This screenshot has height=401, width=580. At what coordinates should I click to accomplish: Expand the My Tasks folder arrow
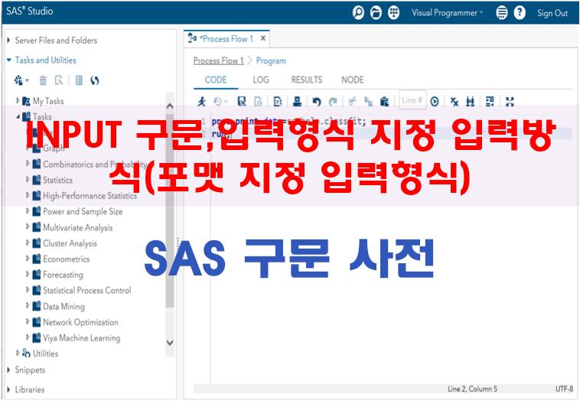pos(18,100)
